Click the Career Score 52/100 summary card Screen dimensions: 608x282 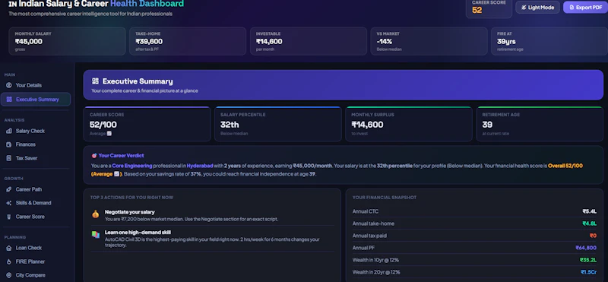point(147,124)
